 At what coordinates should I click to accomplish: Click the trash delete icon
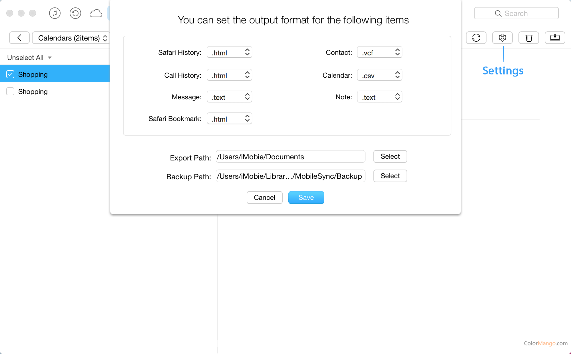coord(528,38)
